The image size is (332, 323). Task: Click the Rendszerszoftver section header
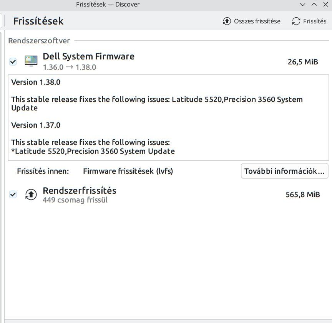[x=39, y=41]
